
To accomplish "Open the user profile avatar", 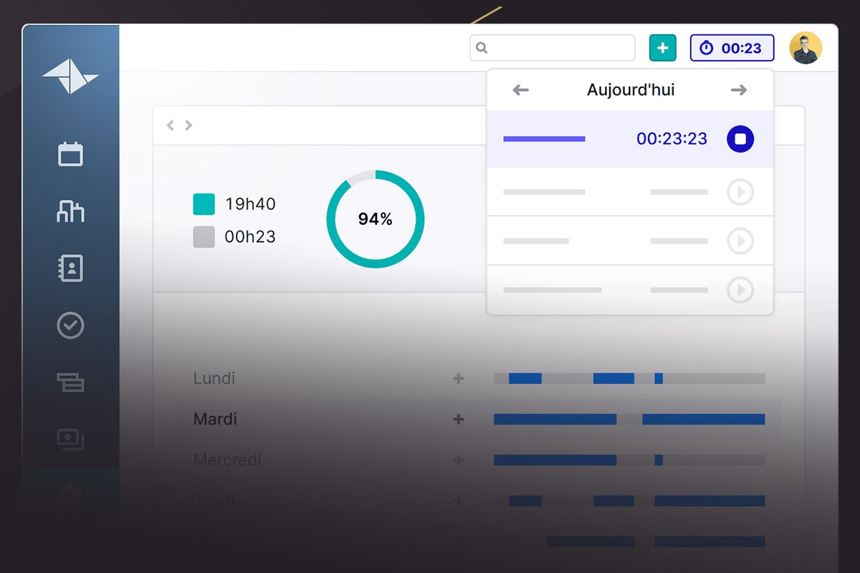I will pos(806,48).
